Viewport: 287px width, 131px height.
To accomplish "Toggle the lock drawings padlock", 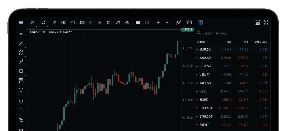I will coord(21,110).
